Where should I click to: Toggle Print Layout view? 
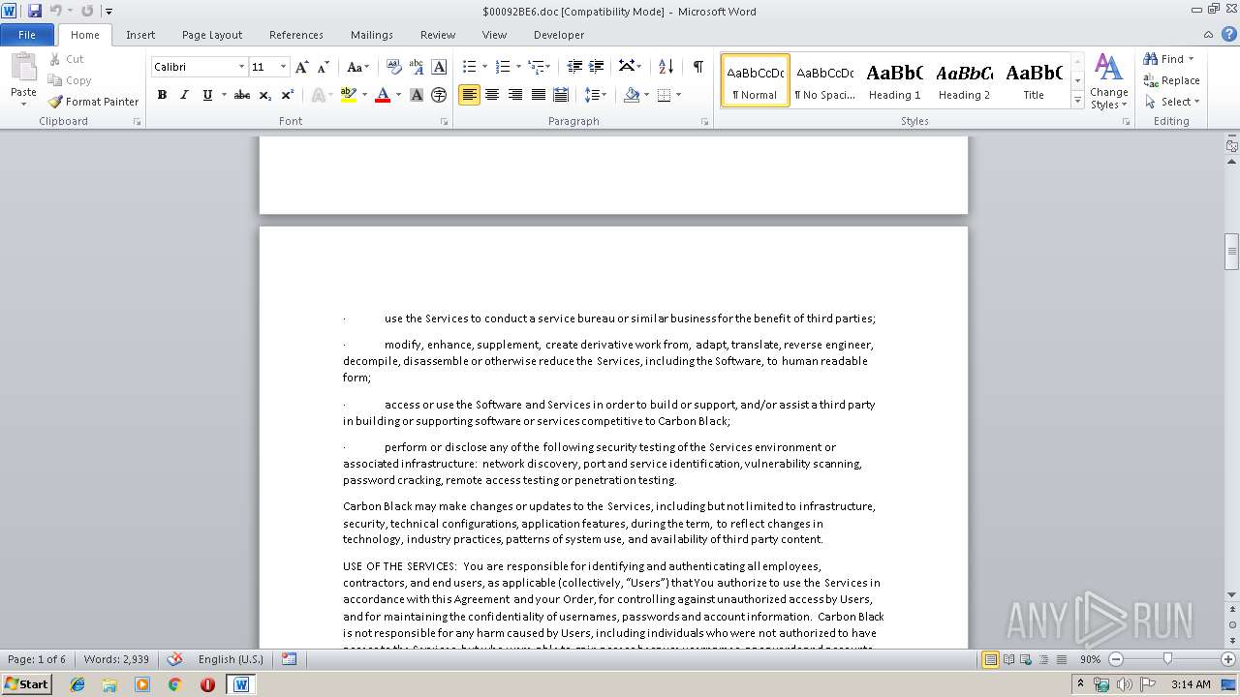[x=990, y=659]
